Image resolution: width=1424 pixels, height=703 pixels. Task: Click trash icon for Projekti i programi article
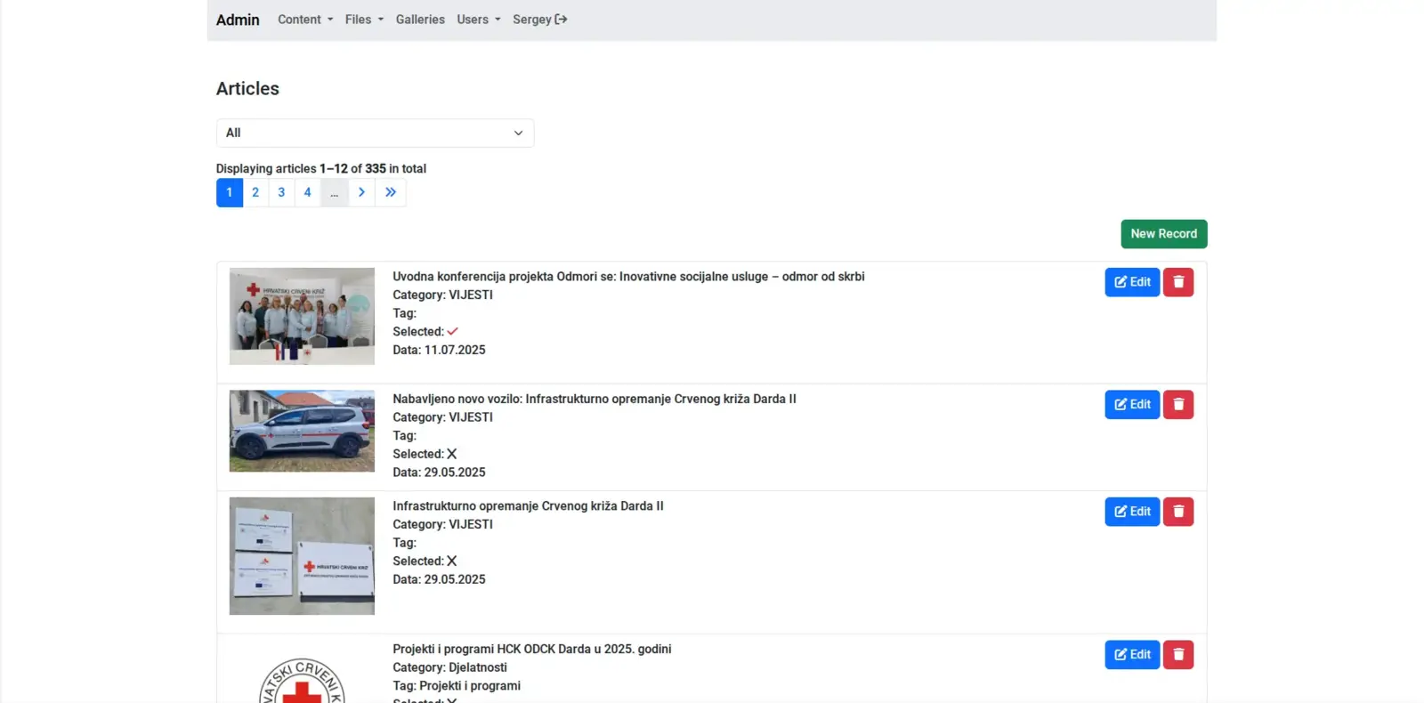point(1177,655)
